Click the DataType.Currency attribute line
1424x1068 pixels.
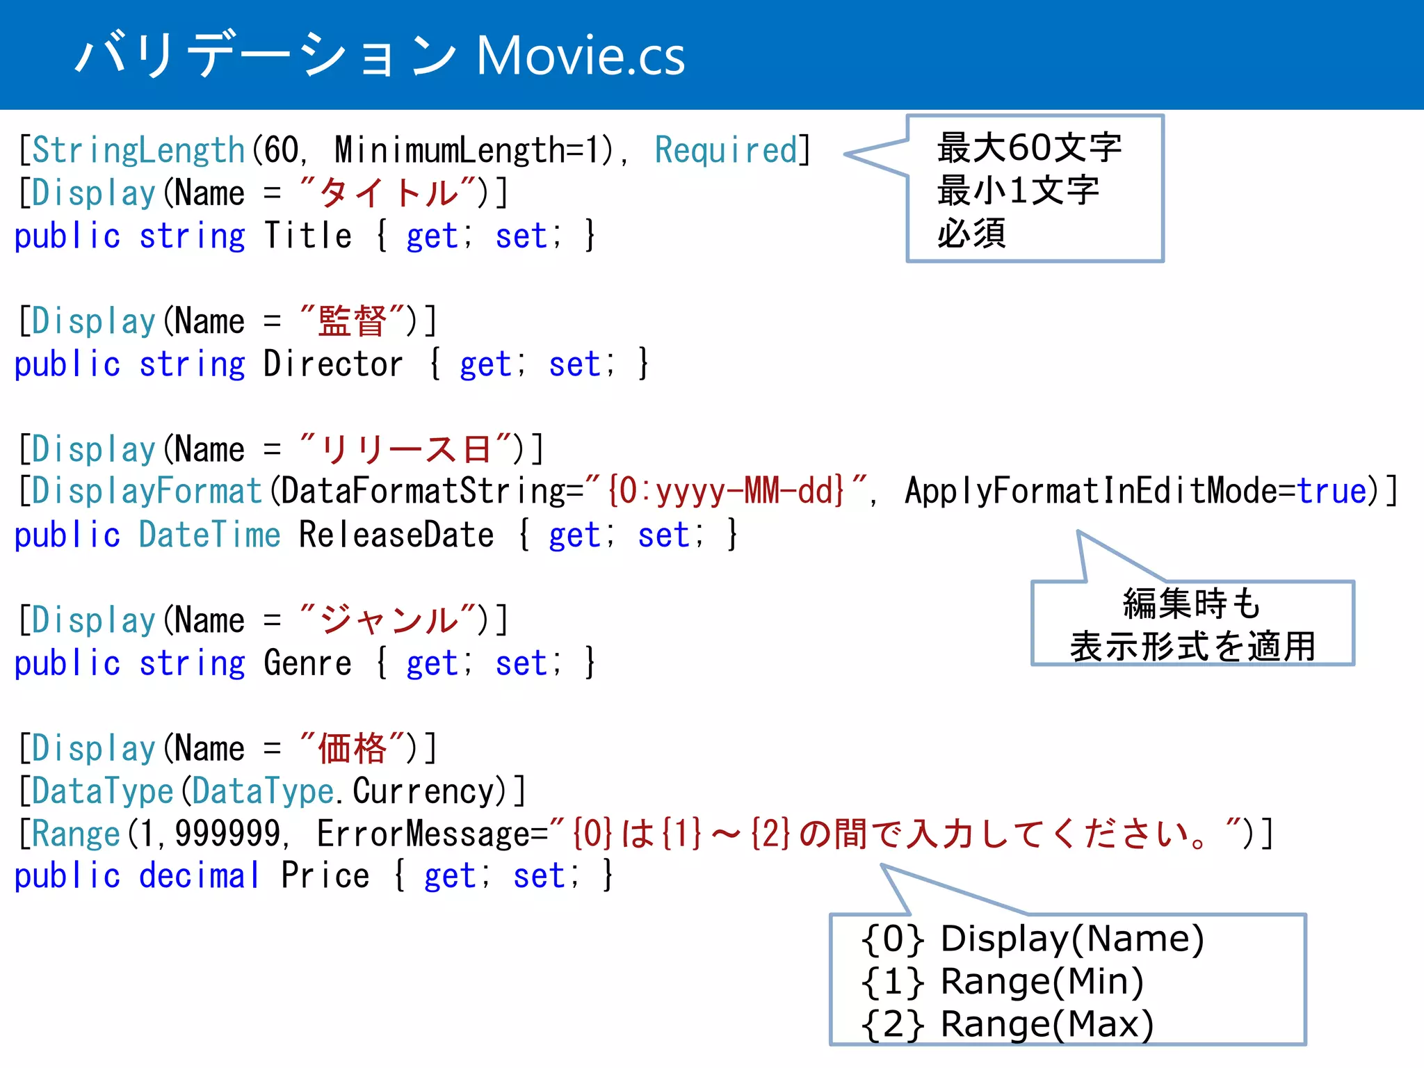pos(272,791)
